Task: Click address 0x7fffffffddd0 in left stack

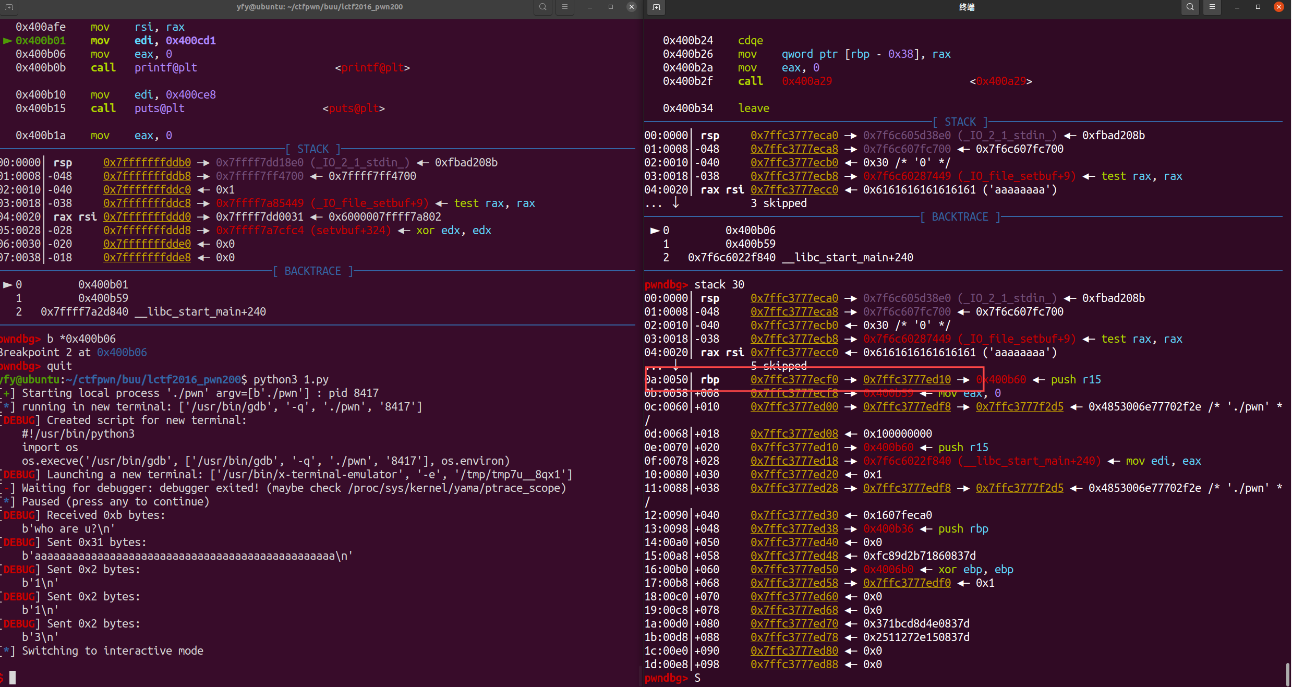Action: click(147, 217)
